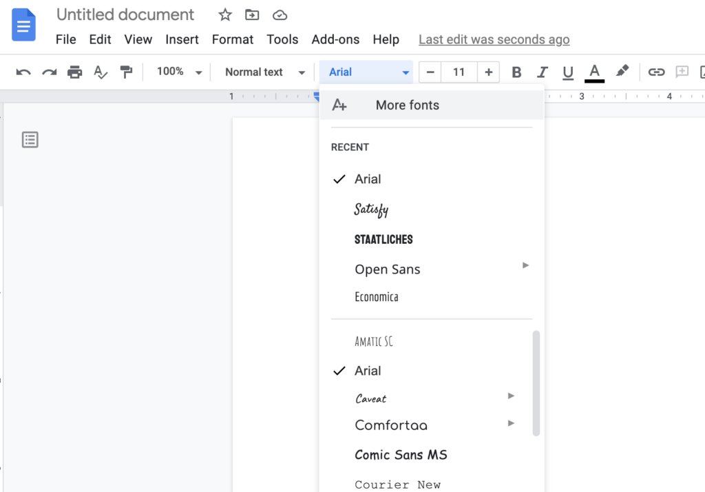Select the Paint format tool
Viewport: 705px width, 492px height.
click(127, 72)
